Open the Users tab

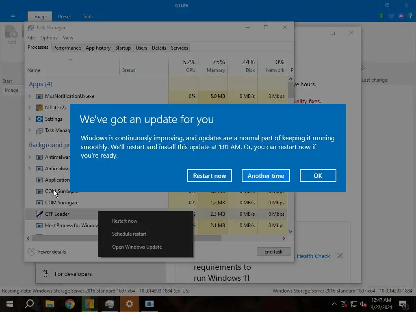coord(141,48)
